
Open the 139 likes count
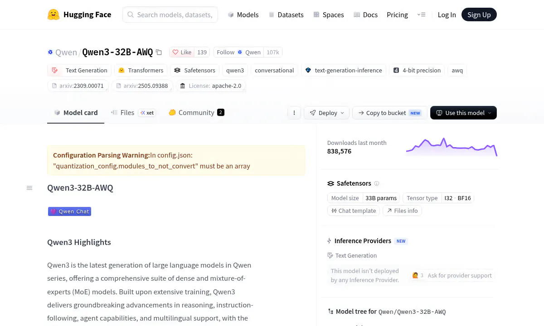(202, 52)
